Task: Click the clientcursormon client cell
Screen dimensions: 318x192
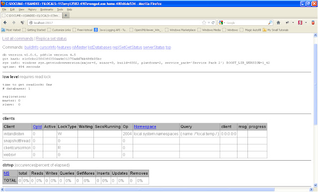Action: 17,148
